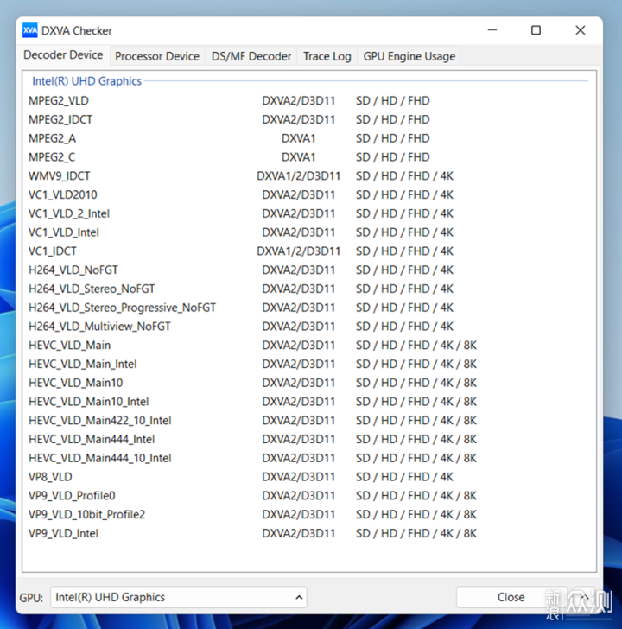Maximize the DXVA Checker window
Viewport: 622px width, 629px height.
(x=536, y=30)
